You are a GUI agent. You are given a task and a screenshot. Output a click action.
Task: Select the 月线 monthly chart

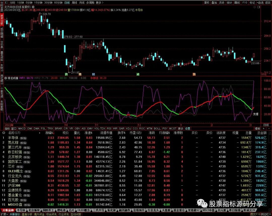click(82, 3)
